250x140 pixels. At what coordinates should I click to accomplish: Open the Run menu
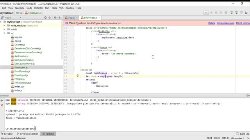coord(47,8)
